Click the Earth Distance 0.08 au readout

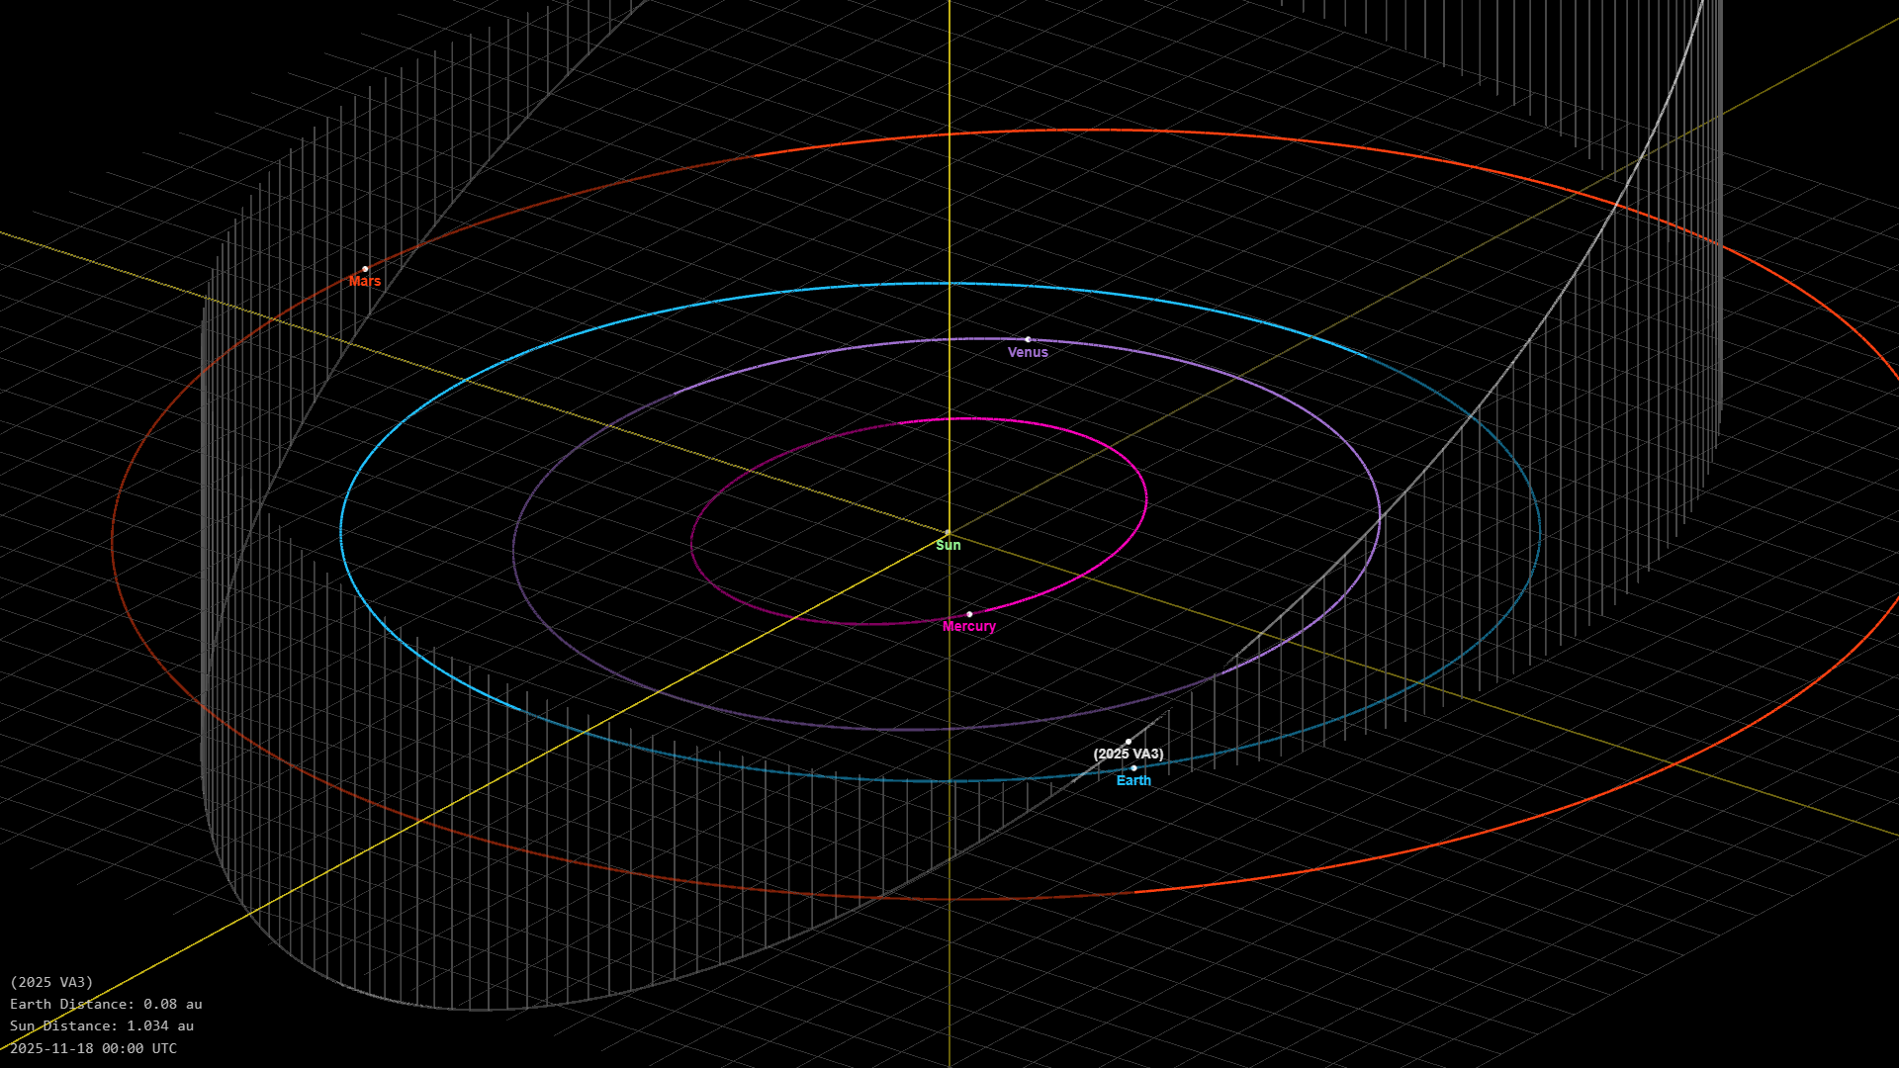(106, 1004)
